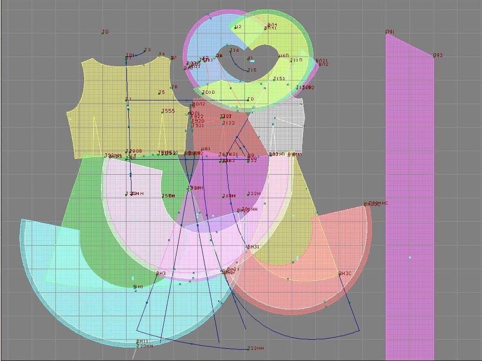Click the Ц2 point in ring piece

pyautogui.click(x=235, y=27)
